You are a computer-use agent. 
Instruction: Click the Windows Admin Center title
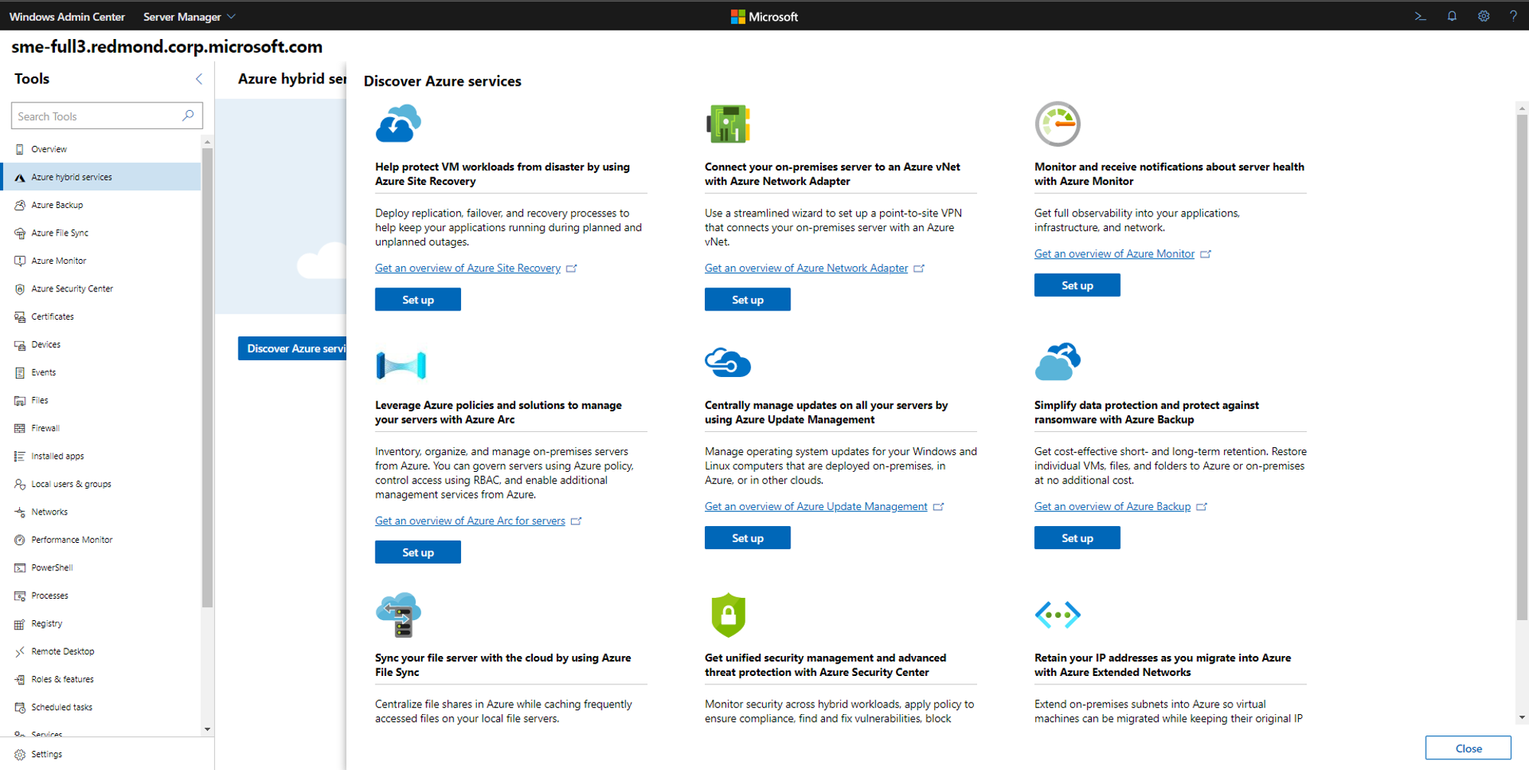67,17
